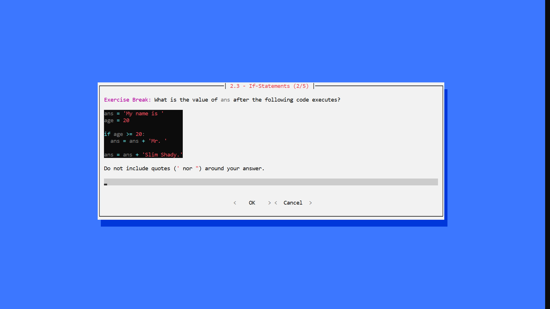Click the if age >= 20 statement
Screen dimensions: 550x309
coord(124,134)
